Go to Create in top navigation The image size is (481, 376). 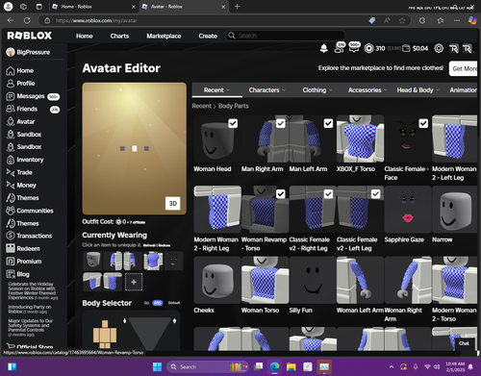tap(208, 36)
